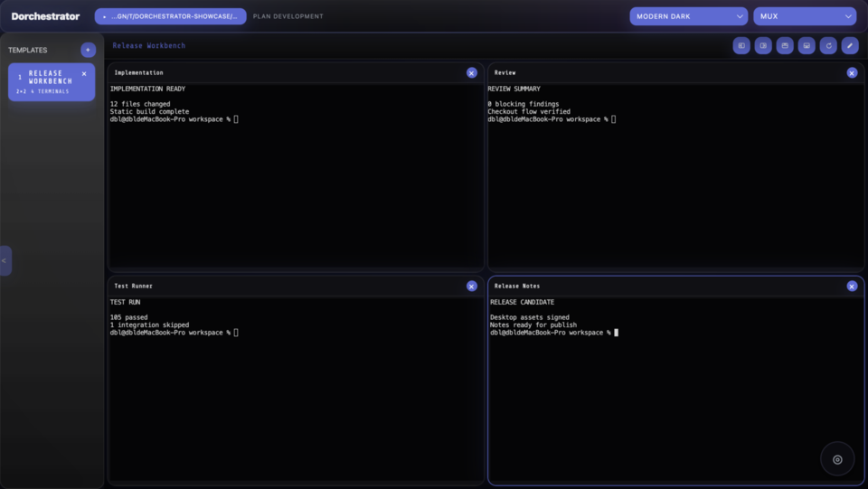
Task: Click the round target button at bottom right
Action: pyautogui.click(x=837, y=459)
